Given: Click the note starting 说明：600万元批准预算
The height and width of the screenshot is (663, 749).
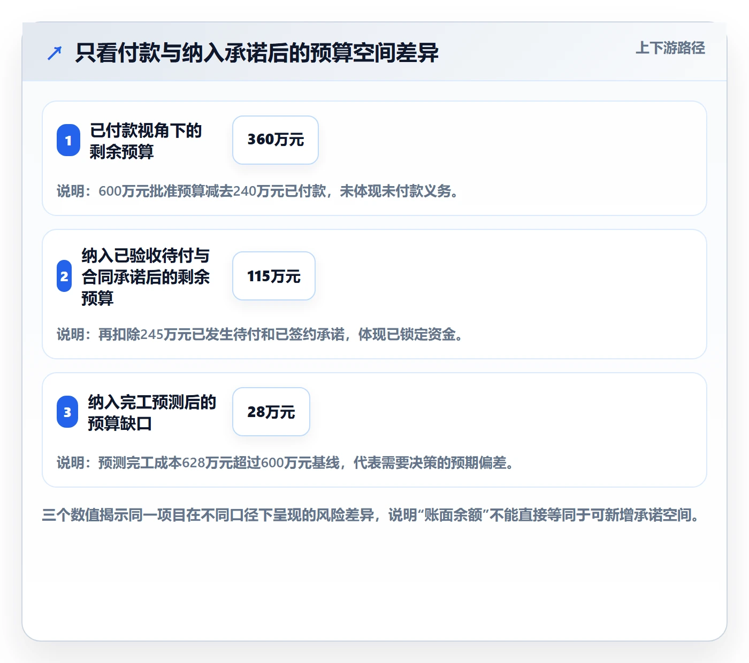Looking at the screenshot, I should tap(259, 191).
